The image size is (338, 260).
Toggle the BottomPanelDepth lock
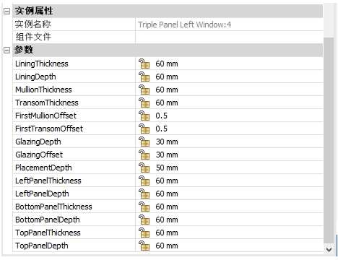(144, 220)
